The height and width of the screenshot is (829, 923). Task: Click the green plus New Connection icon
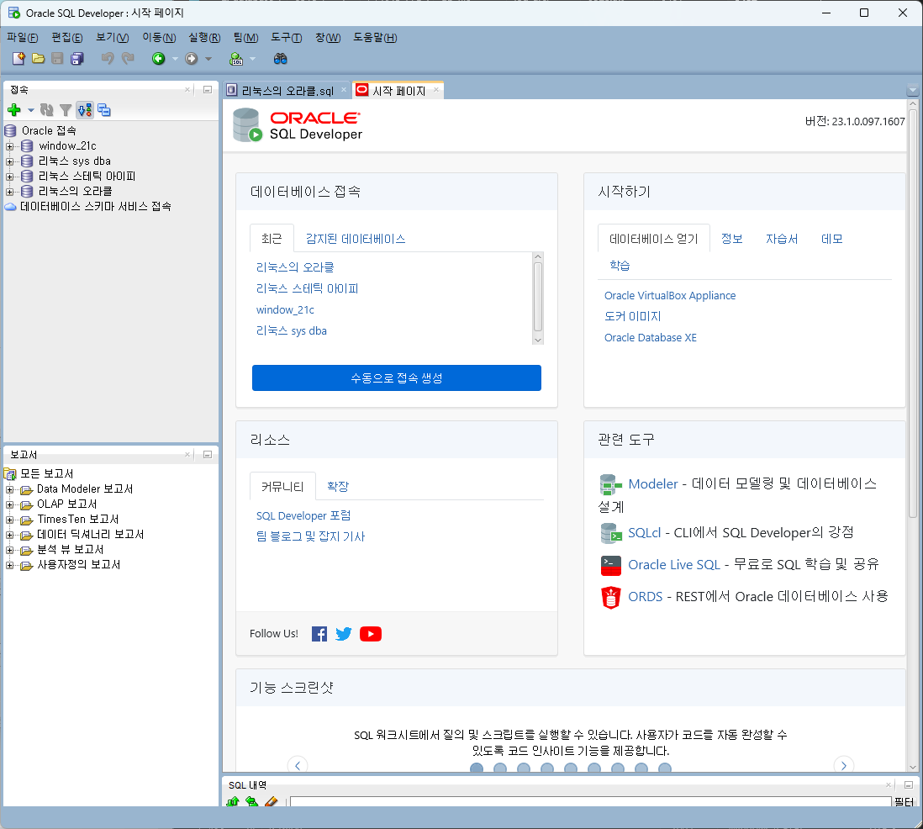coord(14,109)
